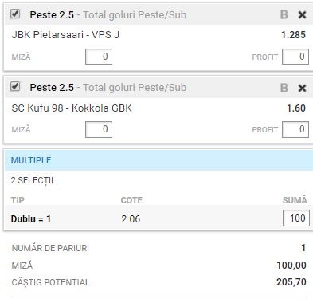
Task: Focus the PROFIT field for SC Kufu 98 bet
Action: click(295, 129)
